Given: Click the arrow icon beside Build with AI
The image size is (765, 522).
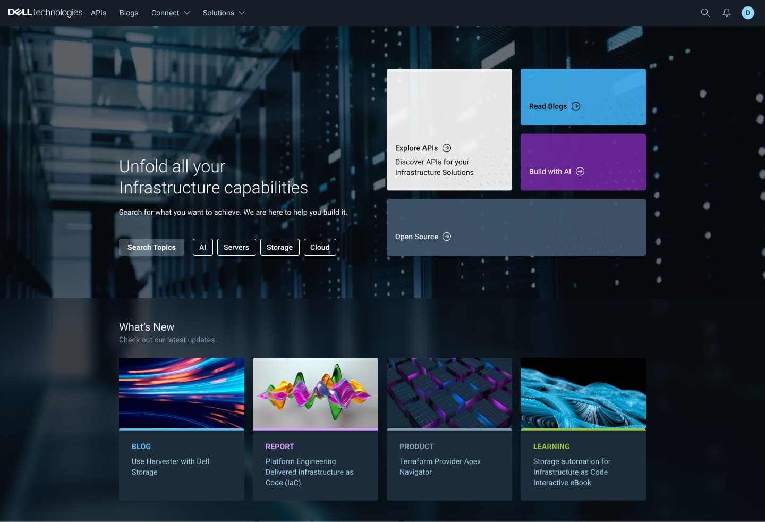Looking at the screenshot, I should pyautogui.click(x=580, y=171).
